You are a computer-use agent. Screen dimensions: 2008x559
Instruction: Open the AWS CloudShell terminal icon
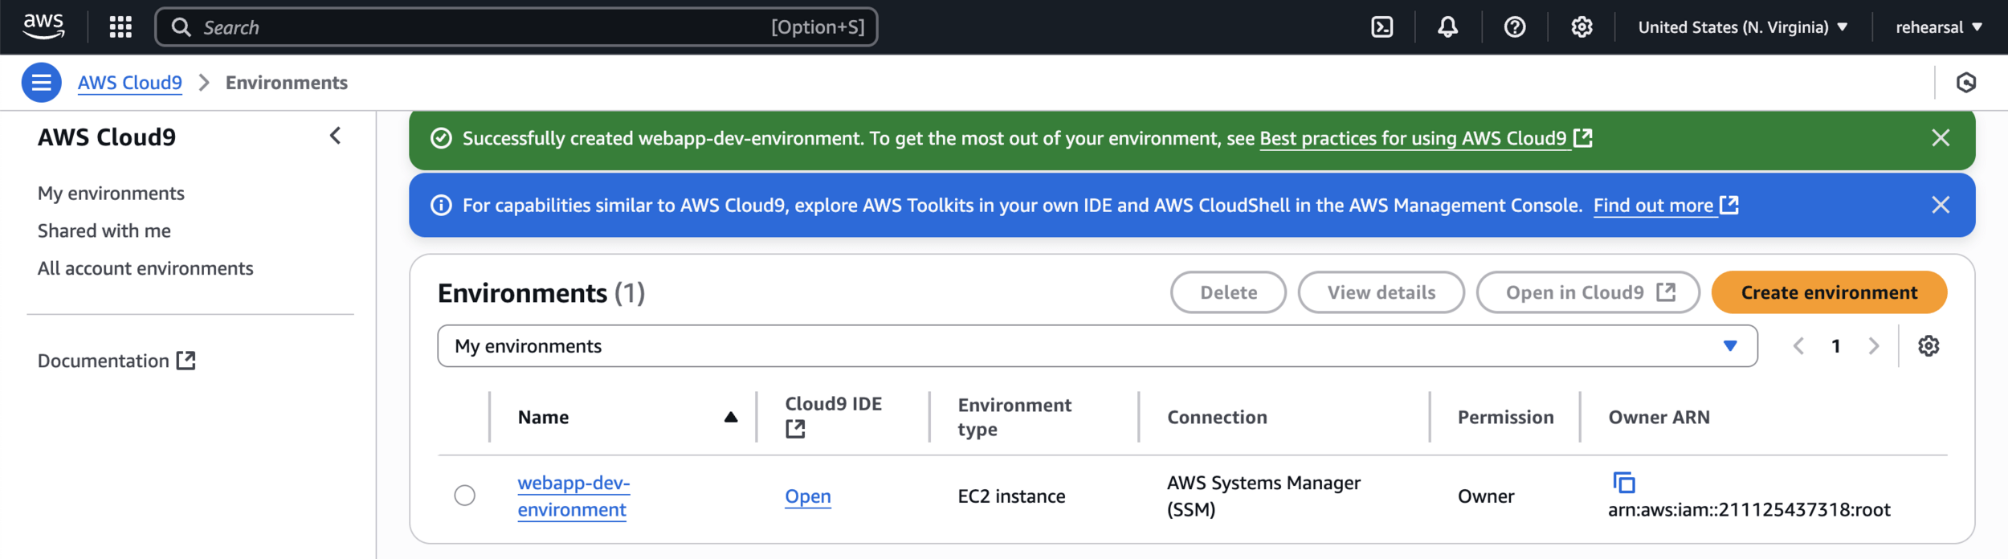point(1382,27)
